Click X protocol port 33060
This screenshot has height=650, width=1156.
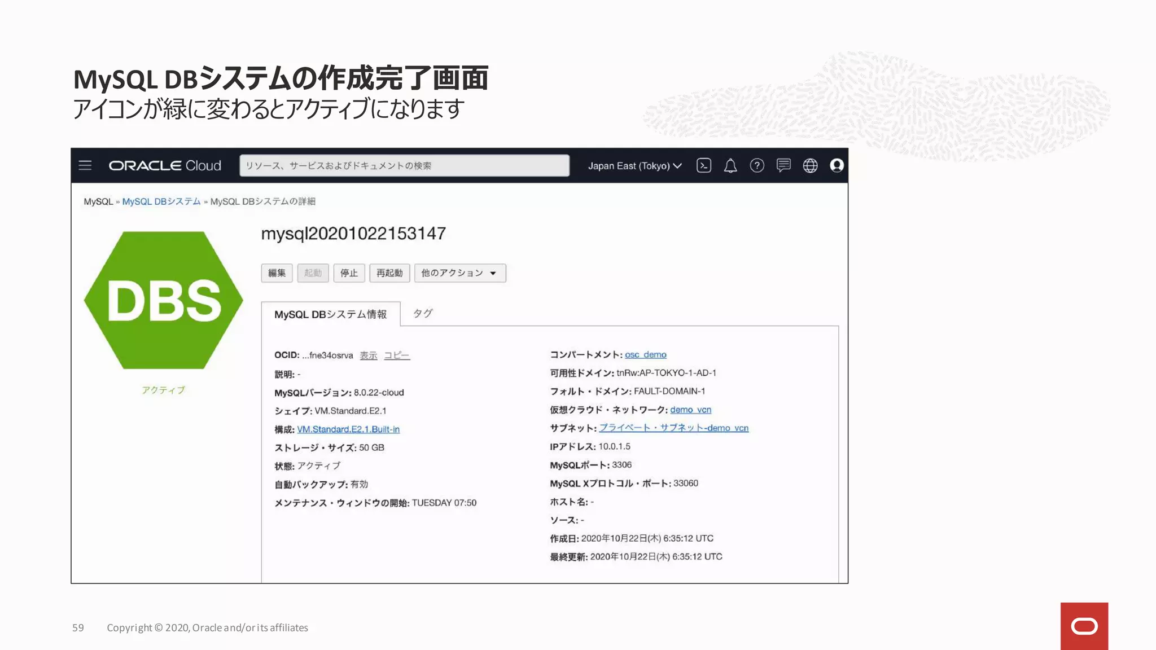pyautogui.click(x=686, y=483)
